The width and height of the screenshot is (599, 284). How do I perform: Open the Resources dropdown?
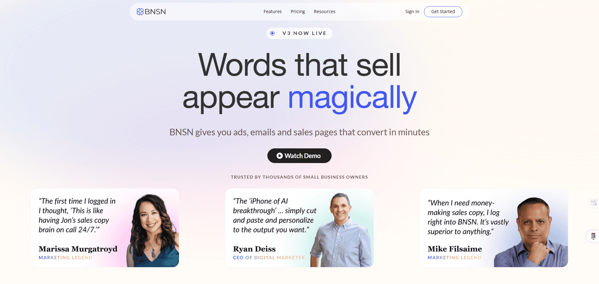point(324,12)
